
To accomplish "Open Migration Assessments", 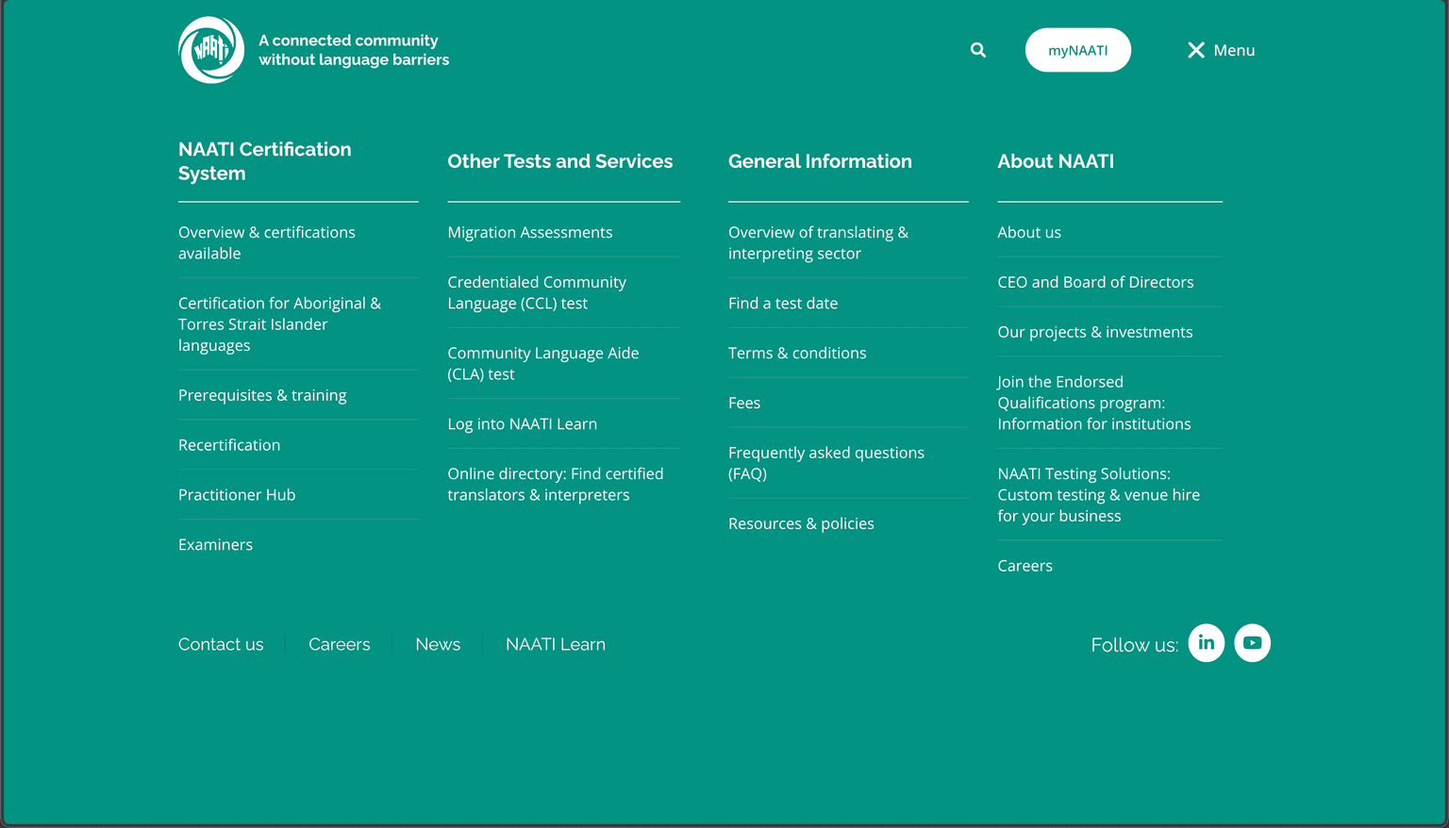I will [x=529, y=232].
